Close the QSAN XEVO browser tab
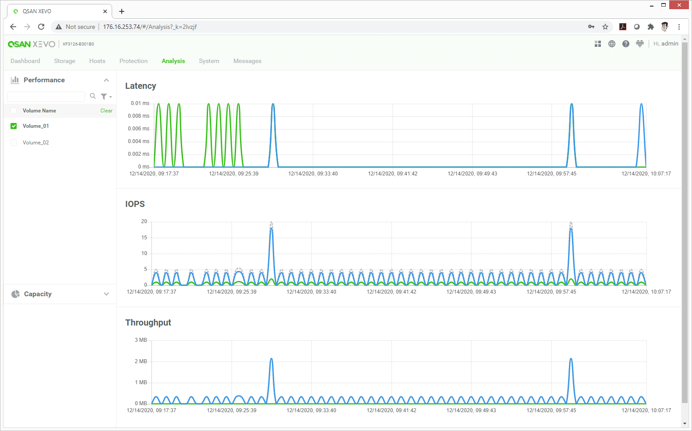 tap(105, 11)
